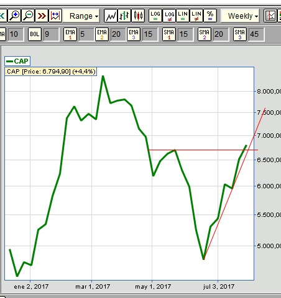This screenshot has height=298, width=281.
Task: Toggle the EMA 3 indicator button
Action: (134, 34)
